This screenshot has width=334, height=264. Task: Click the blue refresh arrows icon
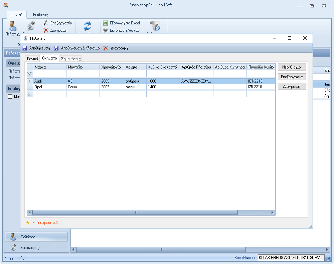coord(87,26)
